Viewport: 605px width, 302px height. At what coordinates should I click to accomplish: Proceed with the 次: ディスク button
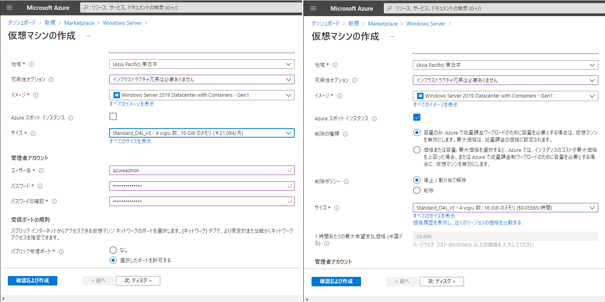click(x=138, y=280)
